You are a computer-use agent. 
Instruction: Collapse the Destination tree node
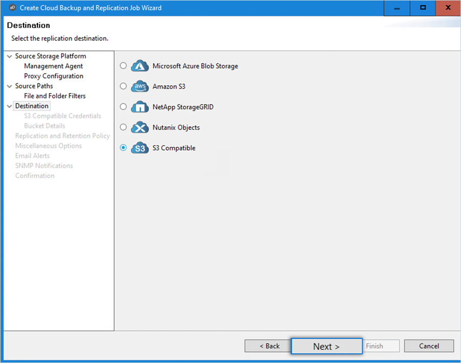click(9, 106)
